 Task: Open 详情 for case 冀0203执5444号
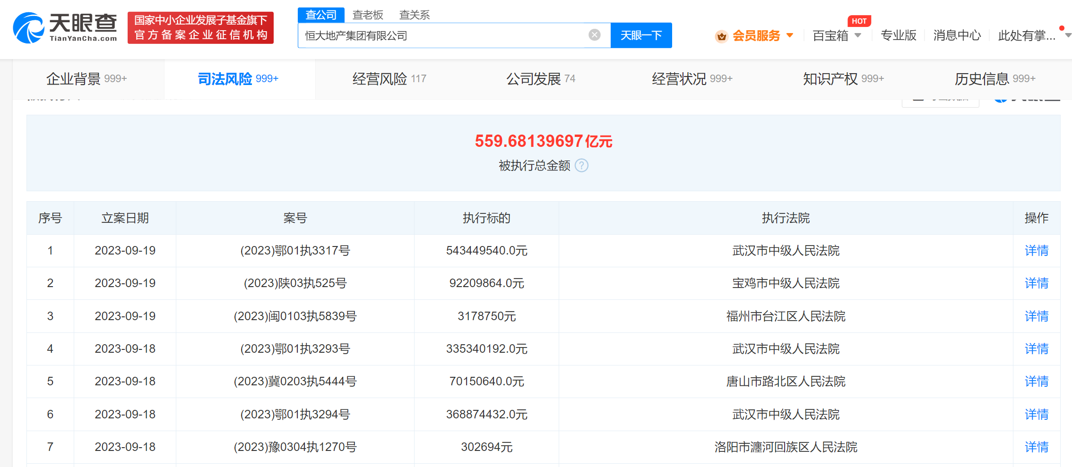tap(1037, 382)
